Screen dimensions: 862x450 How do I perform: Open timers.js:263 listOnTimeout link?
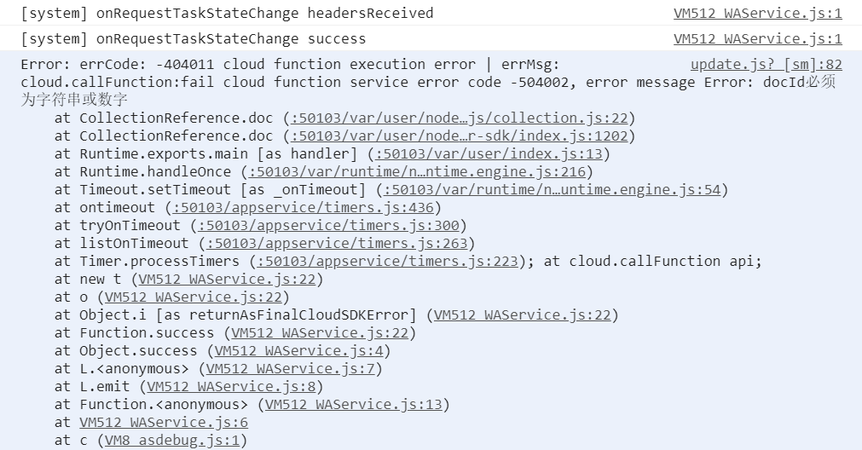337,244
